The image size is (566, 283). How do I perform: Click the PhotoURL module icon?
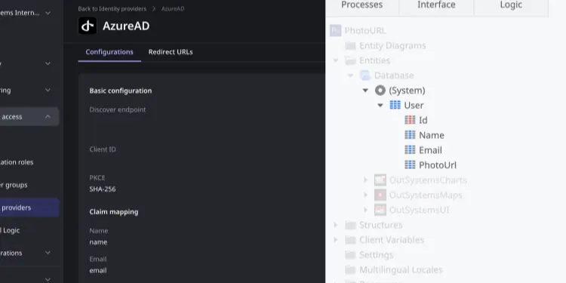(336, 31)
